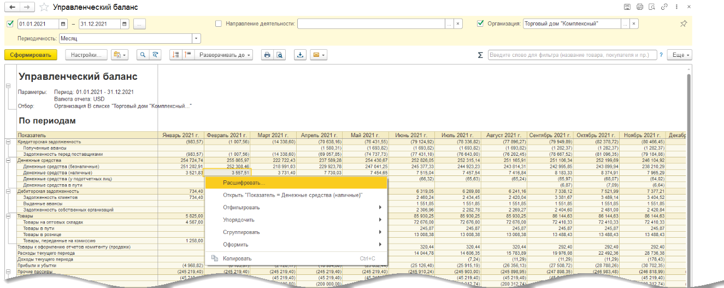Click the add-to-favorites star icon

tap(44, 8)
